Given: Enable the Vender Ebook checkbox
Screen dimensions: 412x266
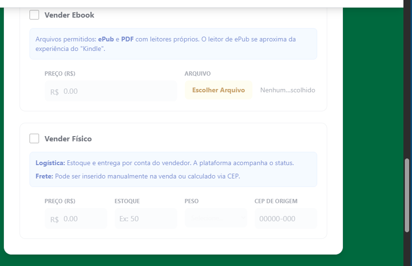Looking at the screenshot, I should pyautogui.click(x=34, y=15).
